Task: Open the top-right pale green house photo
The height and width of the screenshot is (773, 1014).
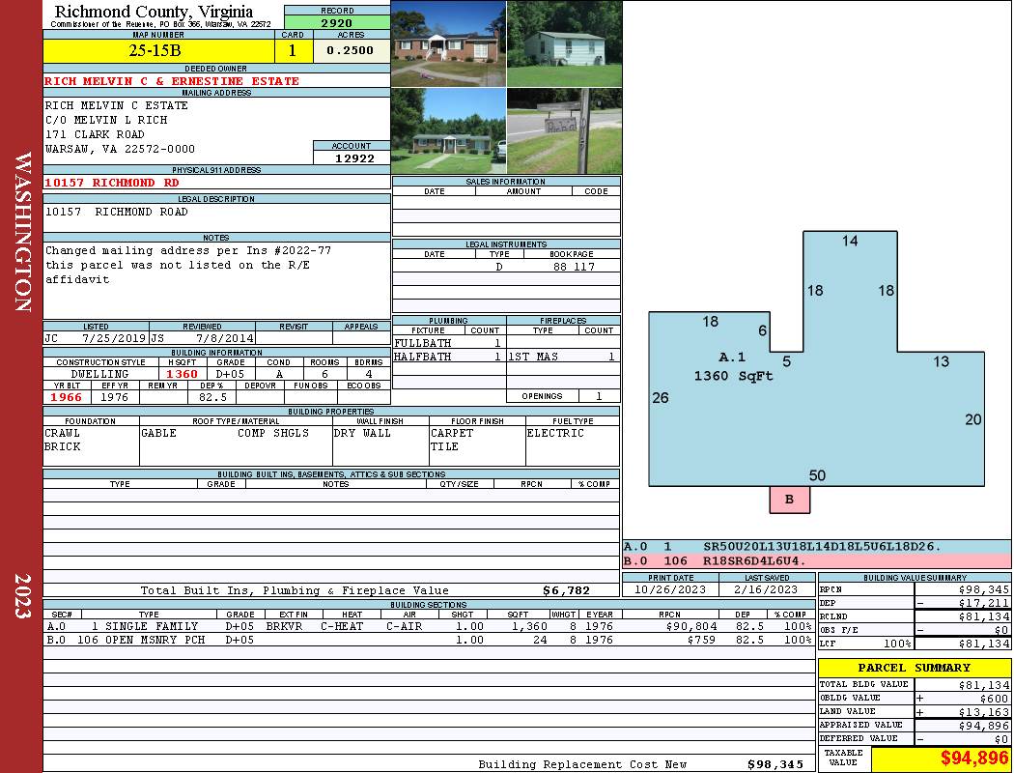Action: click(x=564, y=43)
